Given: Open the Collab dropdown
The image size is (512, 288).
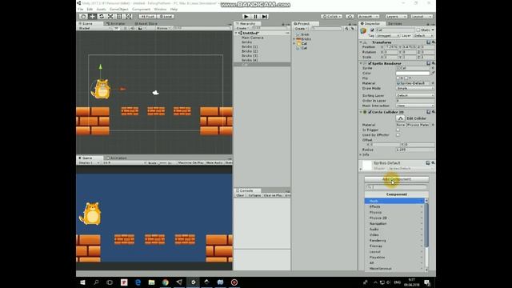Looking at the screenshot, I should click(331, 16).
